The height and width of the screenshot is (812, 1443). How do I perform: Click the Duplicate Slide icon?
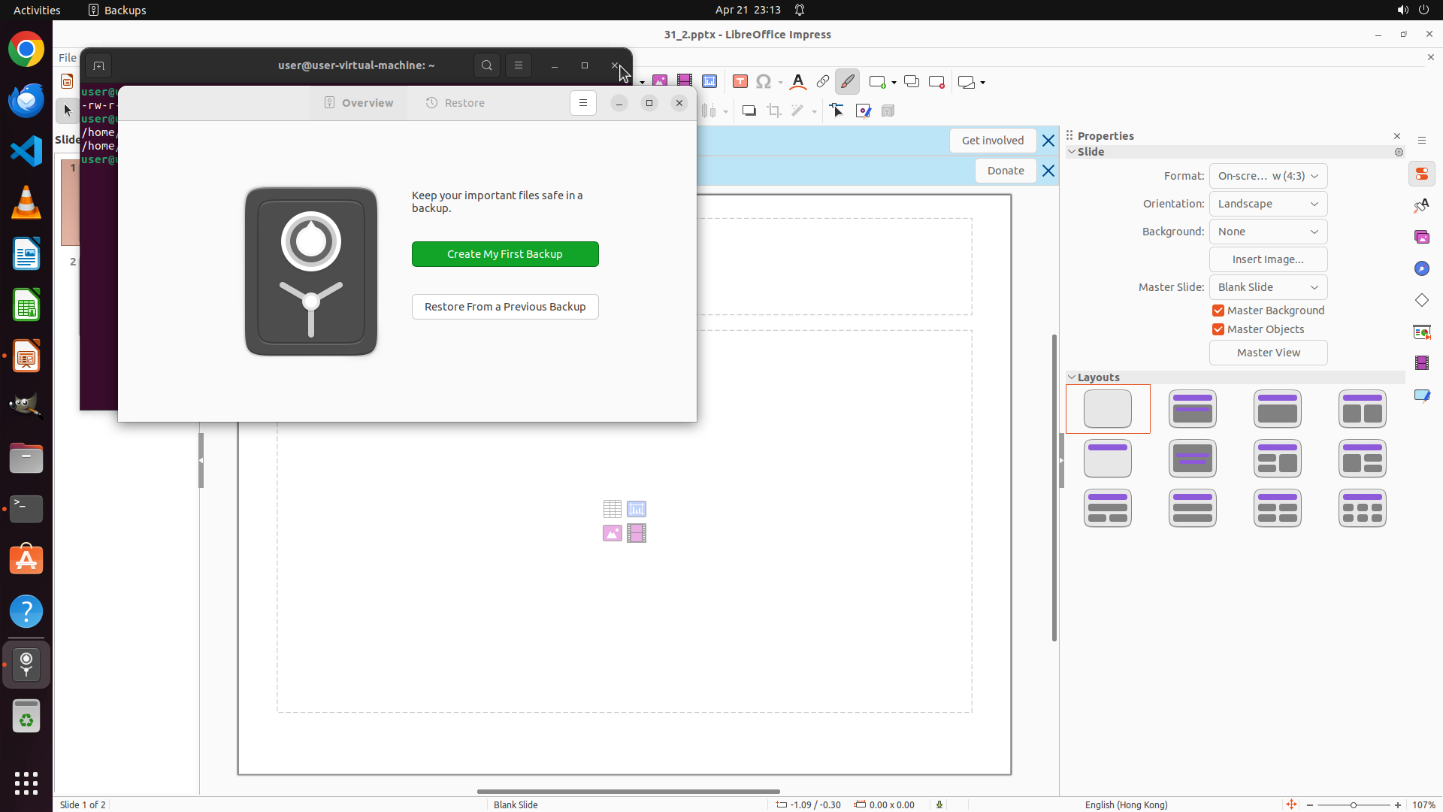(x=912, y=82)
